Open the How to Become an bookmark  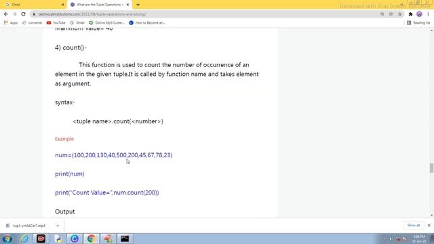[x=147, y=22]
